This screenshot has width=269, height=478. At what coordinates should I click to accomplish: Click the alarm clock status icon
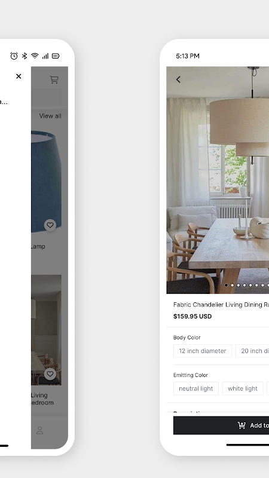point(14,56)
